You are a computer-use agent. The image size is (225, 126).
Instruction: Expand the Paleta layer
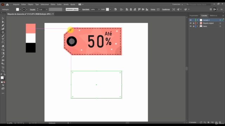tap(198, 26)
